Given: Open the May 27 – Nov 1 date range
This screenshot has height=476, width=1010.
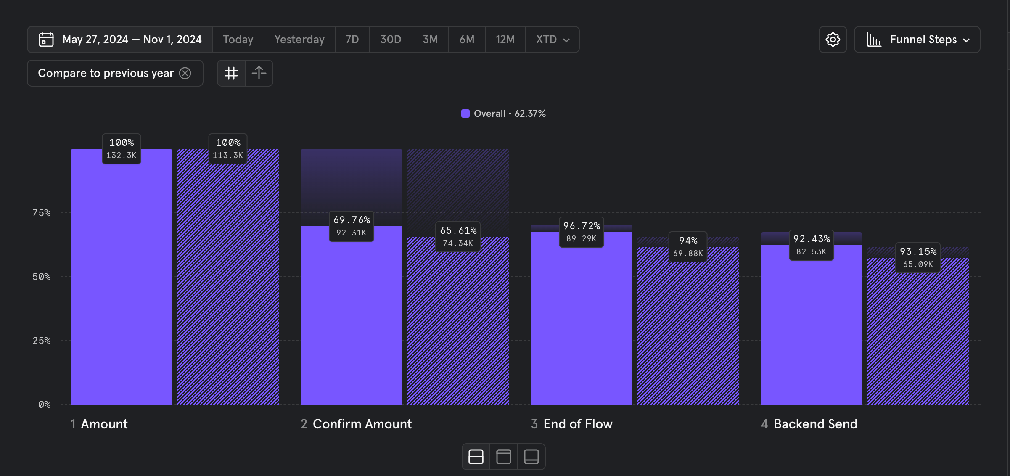Looking at the screenshot, I should point(132,40).
